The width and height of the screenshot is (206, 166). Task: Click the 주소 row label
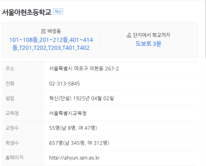(x=10, y=69)
